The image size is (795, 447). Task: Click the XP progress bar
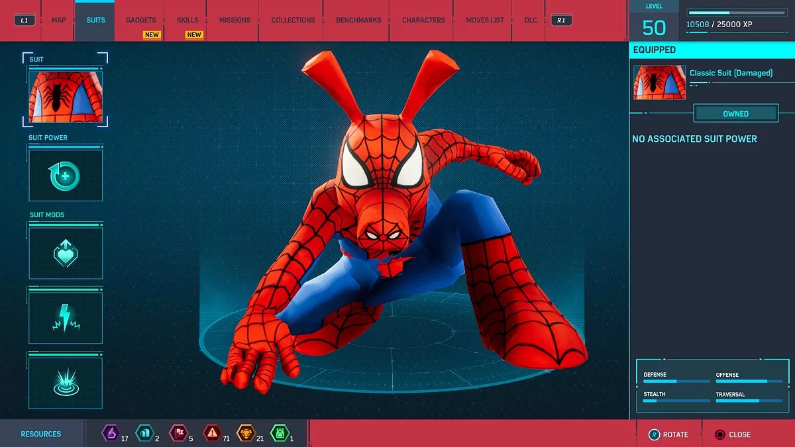[x=736, y=11]
